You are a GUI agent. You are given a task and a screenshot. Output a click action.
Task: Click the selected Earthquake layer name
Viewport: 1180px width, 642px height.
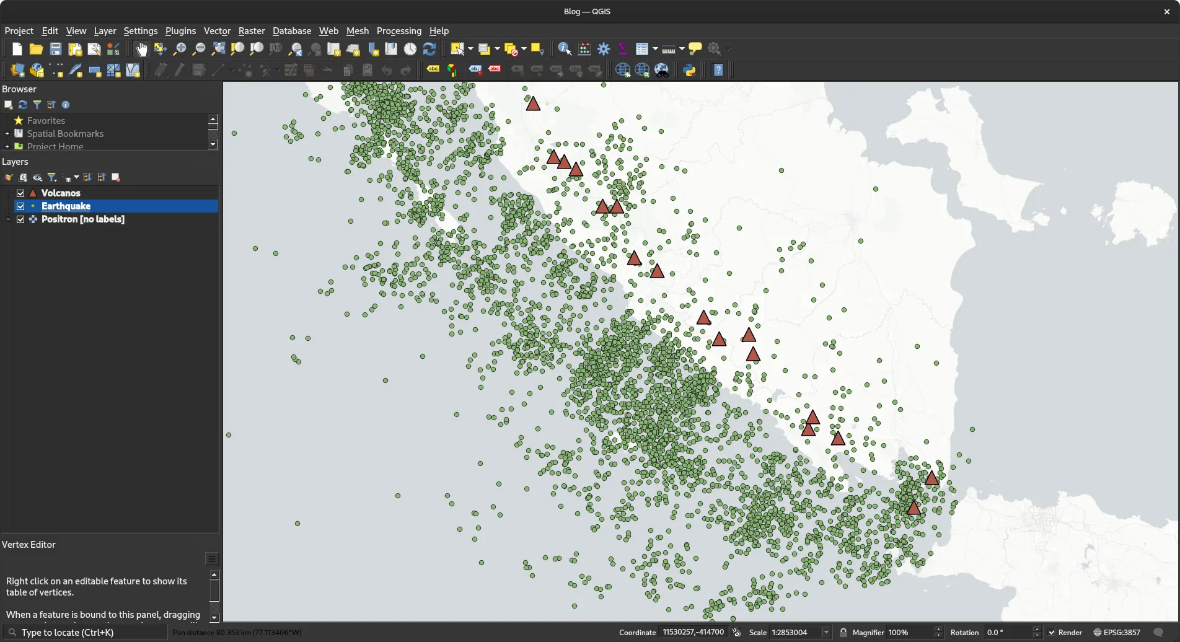[x=65, y=206]
